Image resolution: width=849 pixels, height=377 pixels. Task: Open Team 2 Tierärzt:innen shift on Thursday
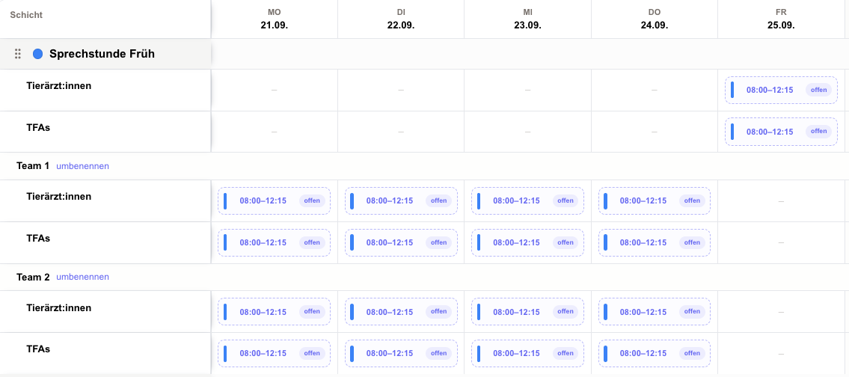tap(654, 311)
